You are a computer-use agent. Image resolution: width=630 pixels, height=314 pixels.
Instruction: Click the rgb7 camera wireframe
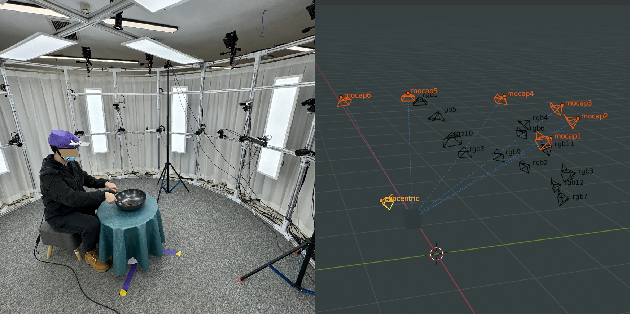(x=563, y=198)
